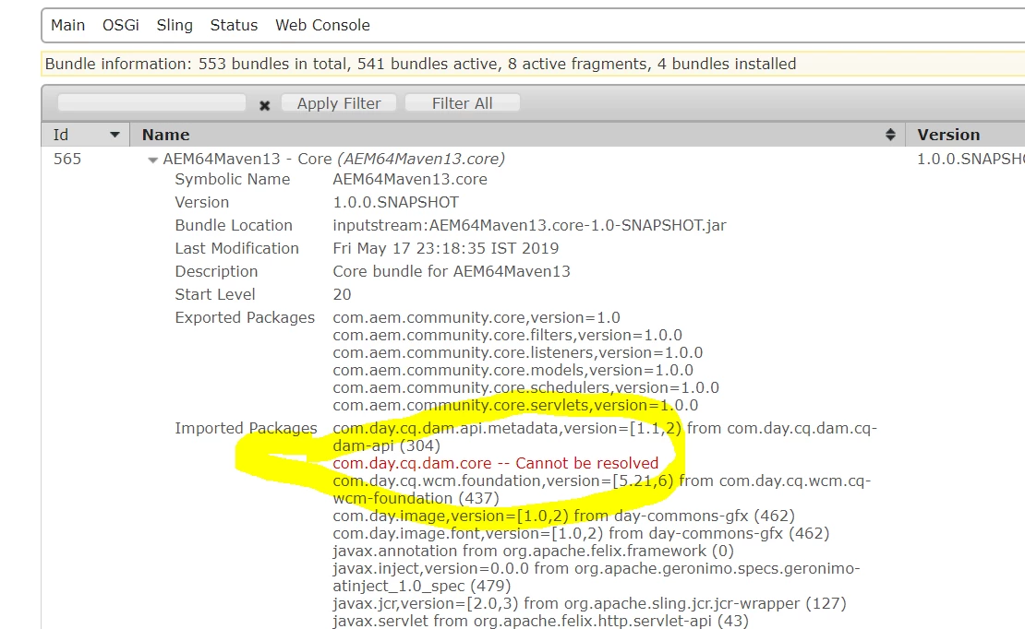Open the Main menu
Image resolution: width=1025 pixels, height=629 pixels.
68,26
